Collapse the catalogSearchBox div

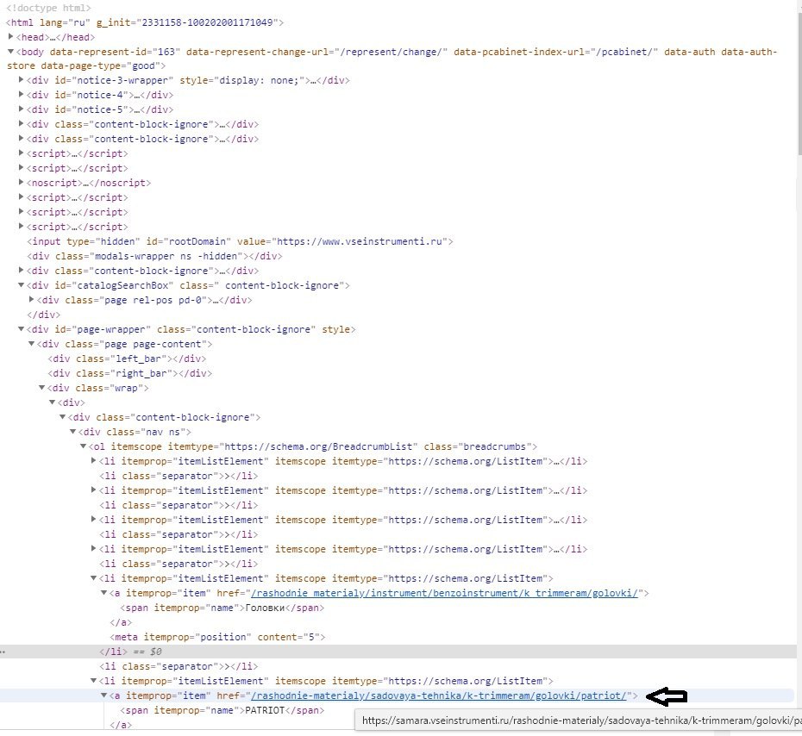coord(21,285)
